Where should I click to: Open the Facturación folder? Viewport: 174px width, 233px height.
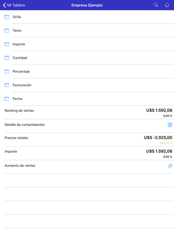point(87,85)
